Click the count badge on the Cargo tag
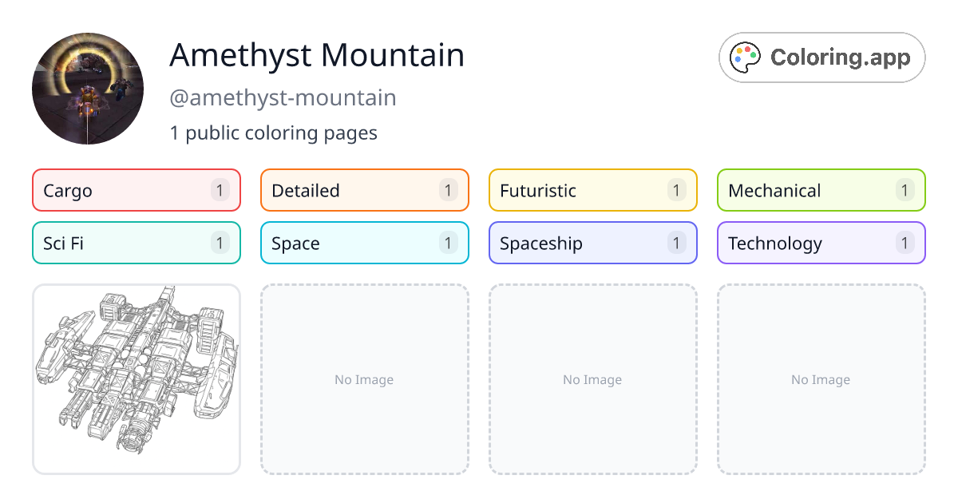Image resolution: width=958 pixels, height=503 pixels. (x=220, y=190)
